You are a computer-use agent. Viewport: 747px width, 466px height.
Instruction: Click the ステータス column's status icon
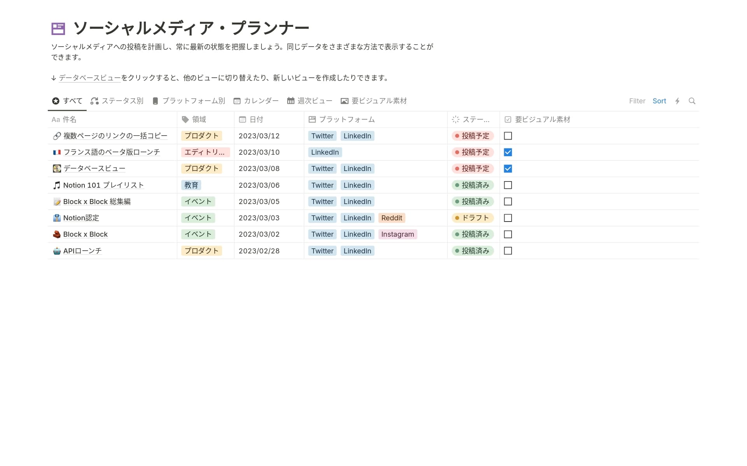456,119
